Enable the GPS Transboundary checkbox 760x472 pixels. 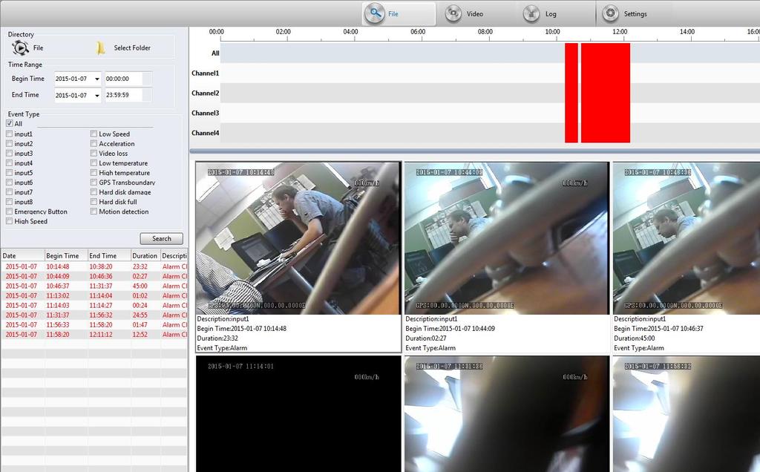coord(94,183)
